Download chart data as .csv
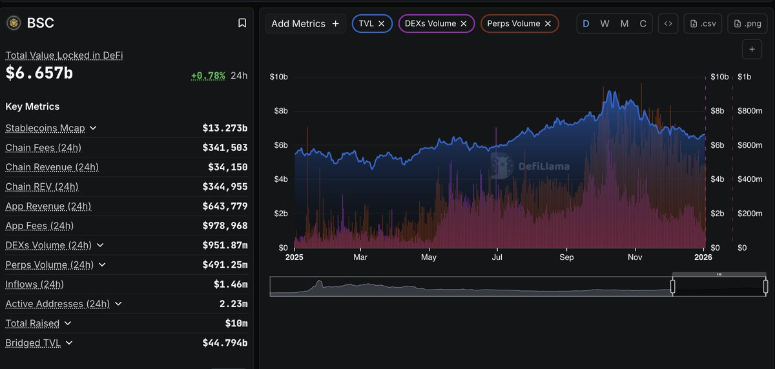Viewport: 775px width, 369px height. click(x=703, y=24)
